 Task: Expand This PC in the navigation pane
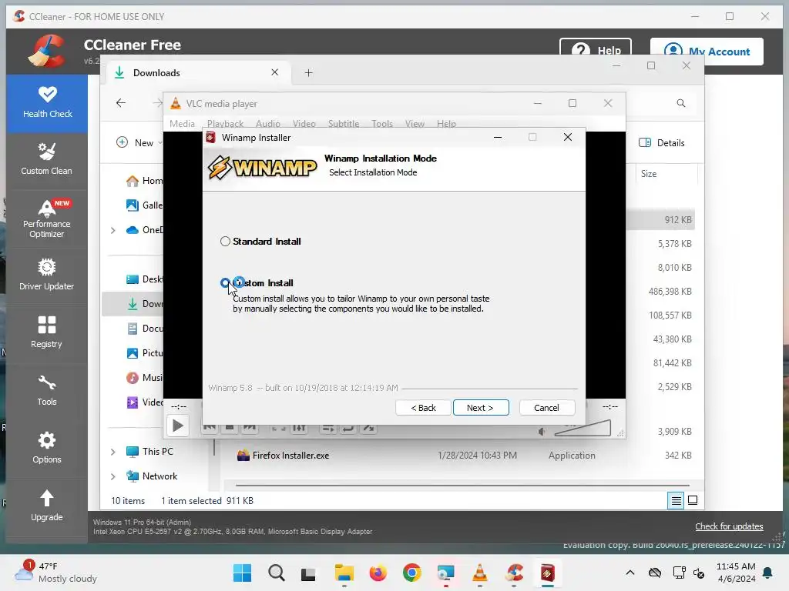(x=113, y=452)
